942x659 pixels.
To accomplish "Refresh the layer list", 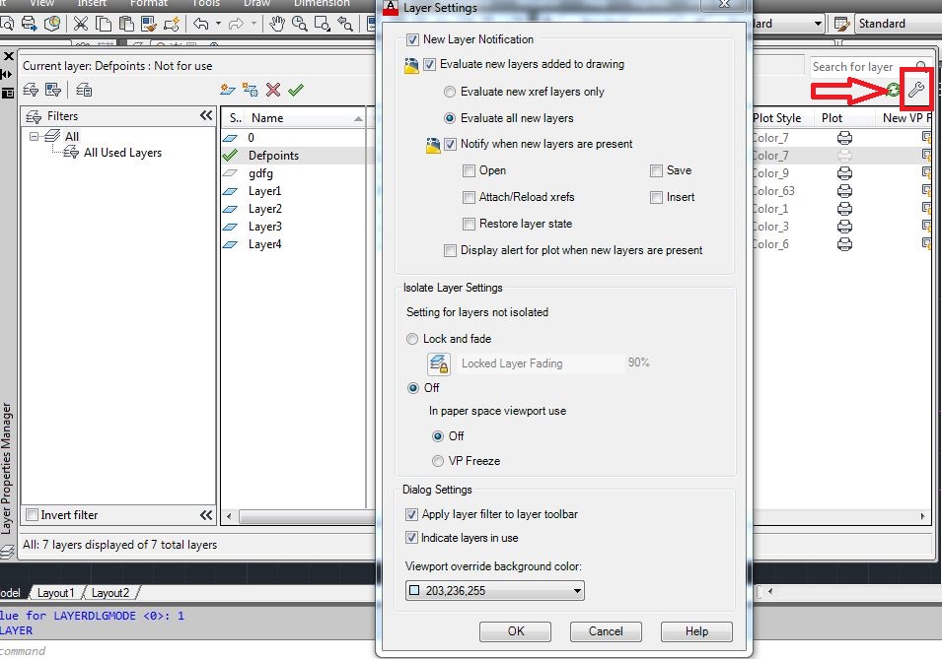I will click(x=893, y=89).
